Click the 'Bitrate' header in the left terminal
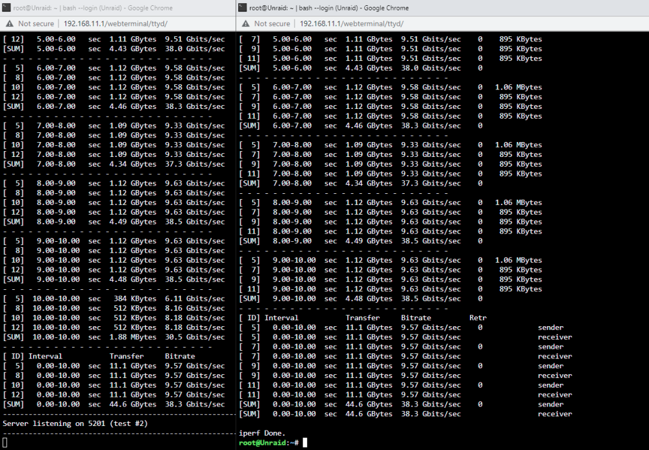The image size is (649, 450). tap(180, 356)
